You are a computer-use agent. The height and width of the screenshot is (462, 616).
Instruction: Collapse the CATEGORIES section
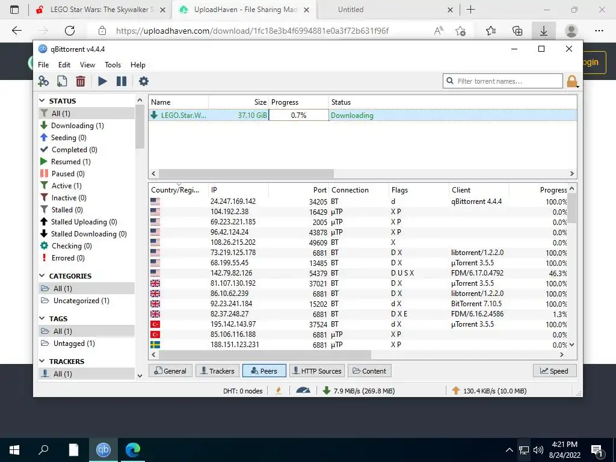pos(42,276)
